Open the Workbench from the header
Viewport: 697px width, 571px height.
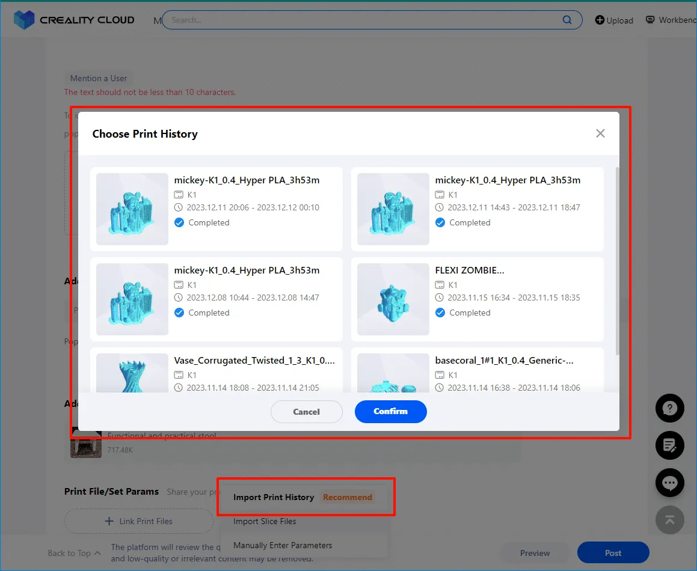pyautogui.click(x=671, y=20)
